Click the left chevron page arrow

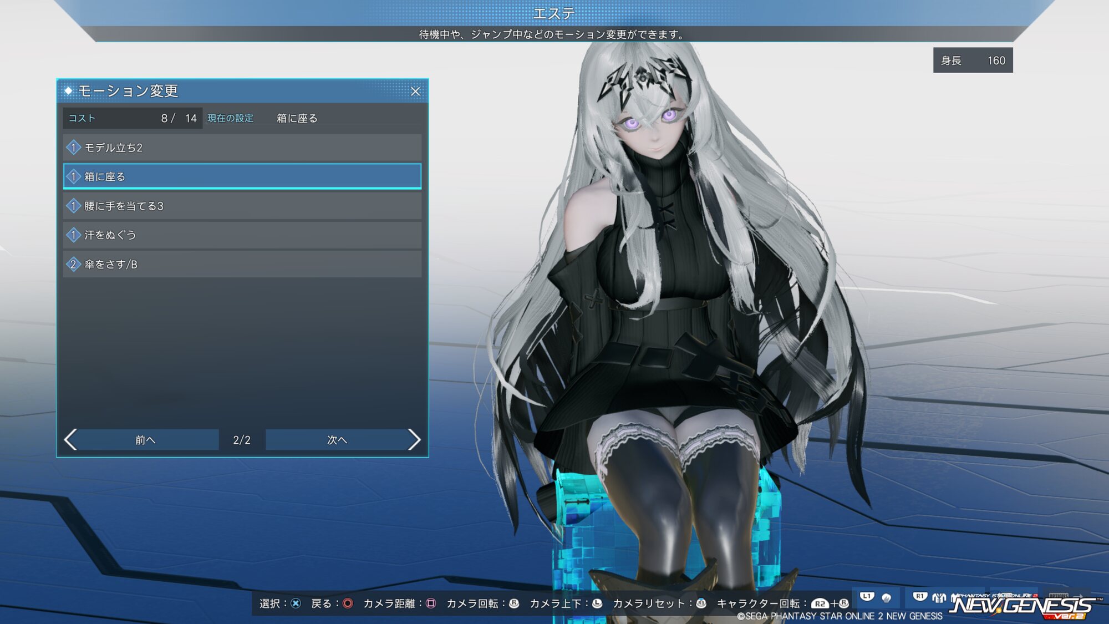[70, 440]
